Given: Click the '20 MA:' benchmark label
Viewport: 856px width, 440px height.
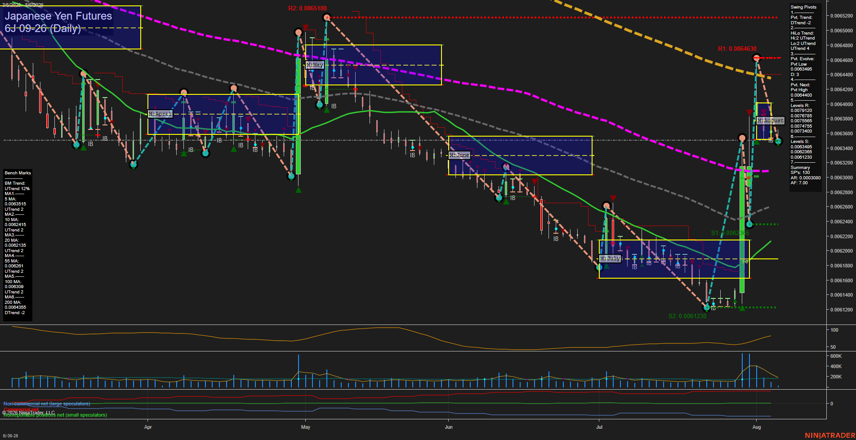Looking at the screenshot, I should (12, 240).
